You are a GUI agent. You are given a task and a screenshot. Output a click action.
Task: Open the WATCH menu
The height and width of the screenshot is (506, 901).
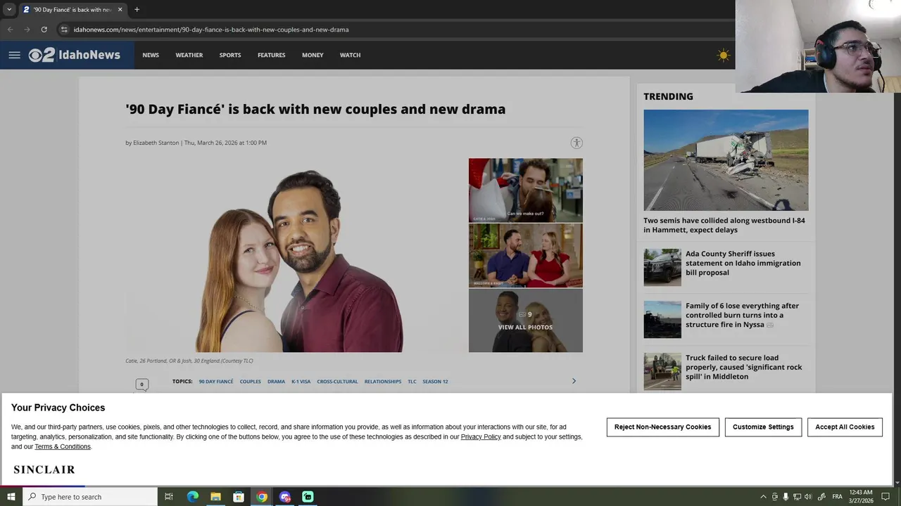(x=350, y=55)
